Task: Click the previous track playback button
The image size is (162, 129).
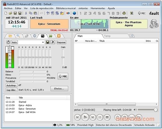Action: tap(77, 117)
